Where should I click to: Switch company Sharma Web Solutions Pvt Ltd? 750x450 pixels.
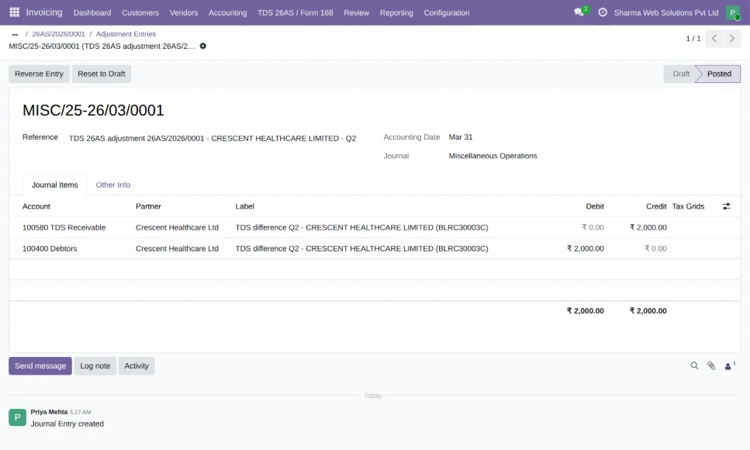665,13
